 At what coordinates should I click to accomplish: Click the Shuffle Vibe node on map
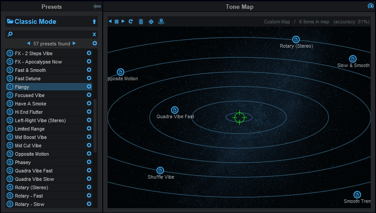click(x=160, y=170)
